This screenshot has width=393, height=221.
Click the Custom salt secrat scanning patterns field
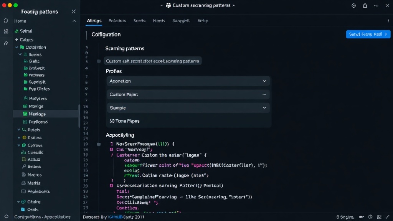(x=153, y=61)
